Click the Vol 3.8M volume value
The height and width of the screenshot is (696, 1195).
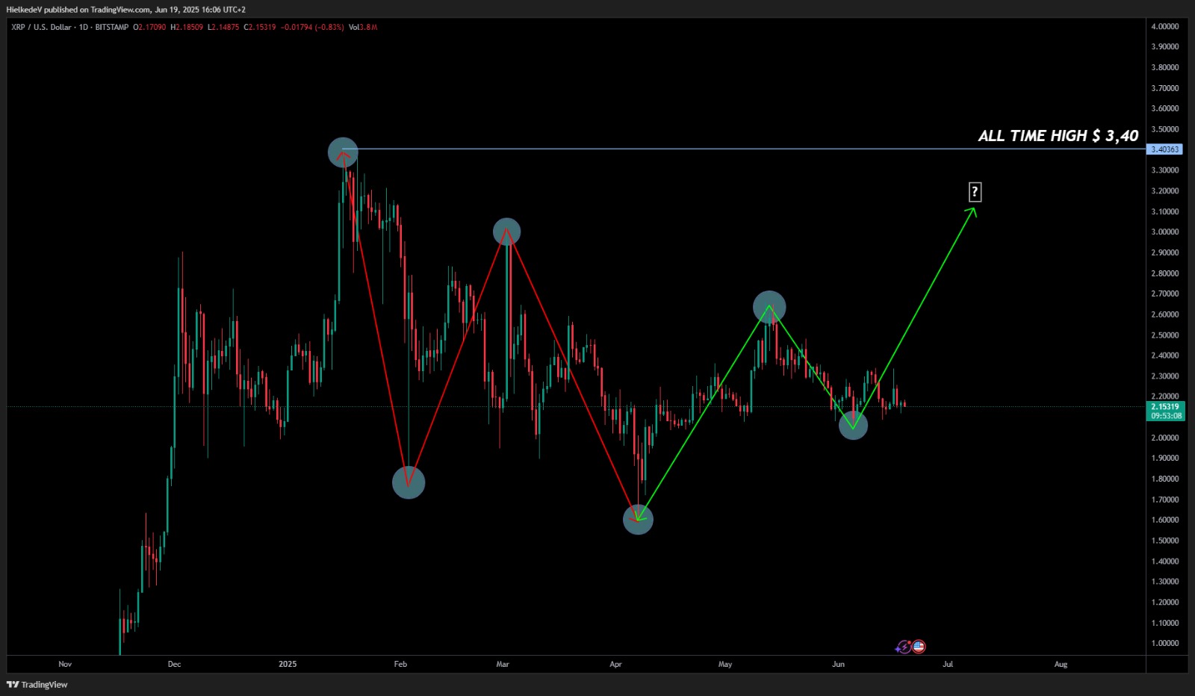[363, 27]
